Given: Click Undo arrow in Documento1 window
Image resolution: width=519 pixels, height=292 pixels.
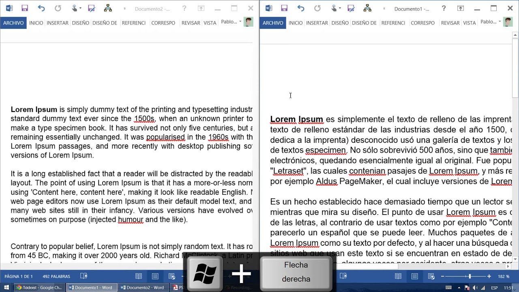Looking at the screenshot, I should 301,8.
